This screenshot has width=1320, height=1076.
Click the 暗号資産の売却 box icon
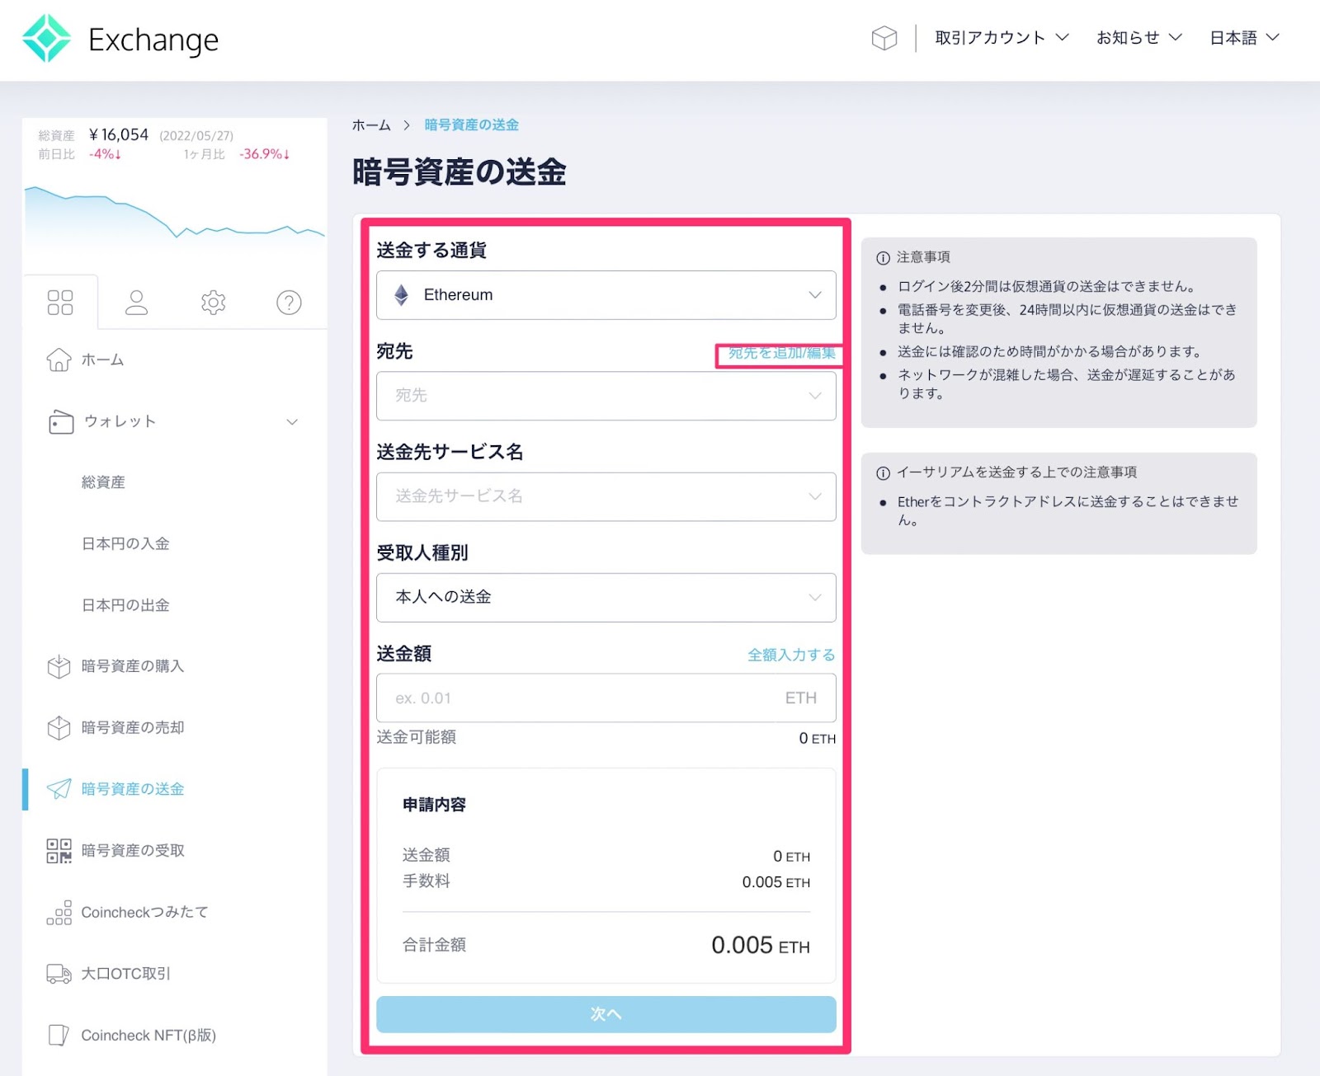(59, 728)
